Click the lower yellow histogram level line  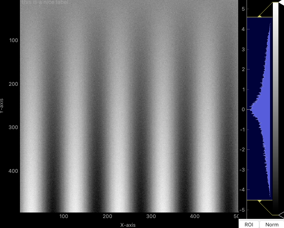pos(259,200)
